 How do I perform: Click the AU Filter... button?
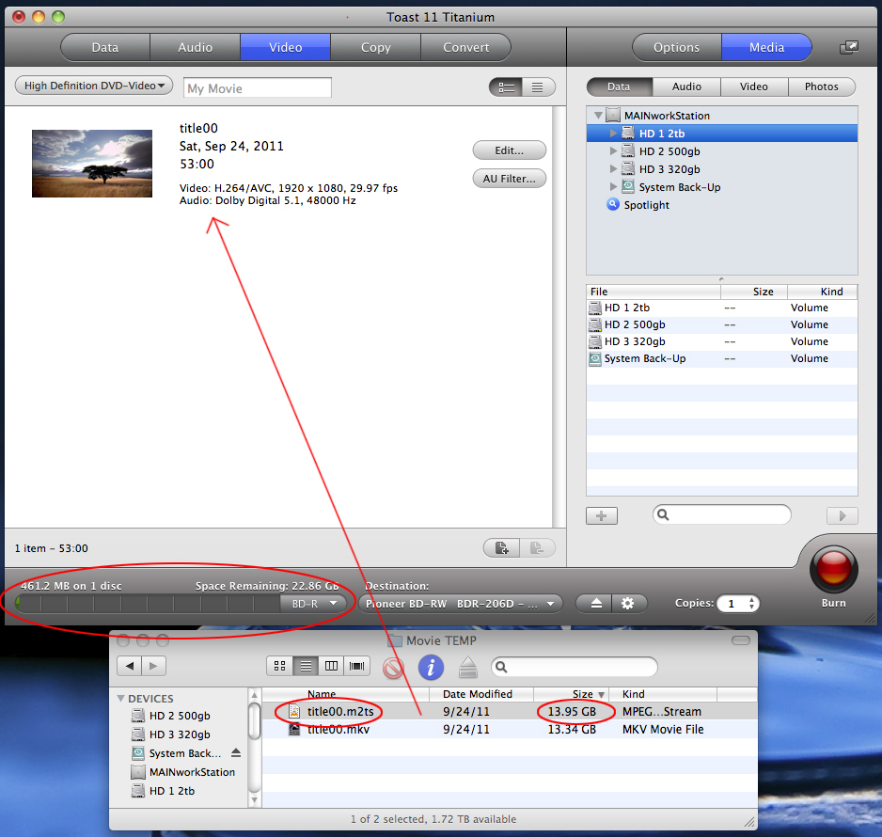click(x=509, y=179)
